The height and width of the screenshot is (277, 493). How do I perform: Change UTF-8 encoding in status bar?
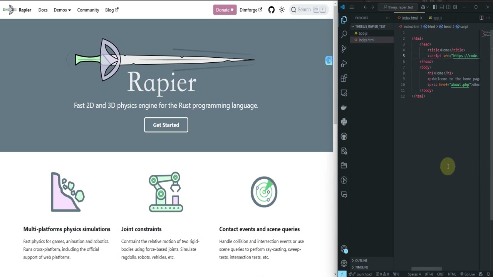coord(429,274)
